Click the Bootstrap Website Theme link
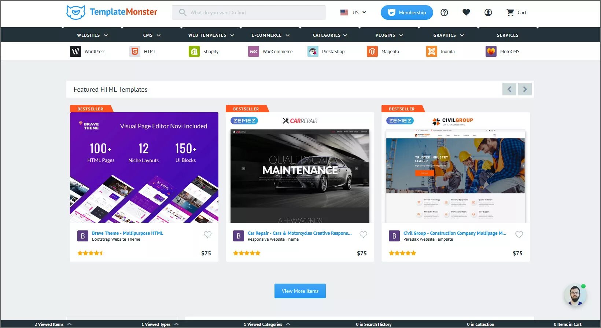The image size is (601, 328). [116, 239]
